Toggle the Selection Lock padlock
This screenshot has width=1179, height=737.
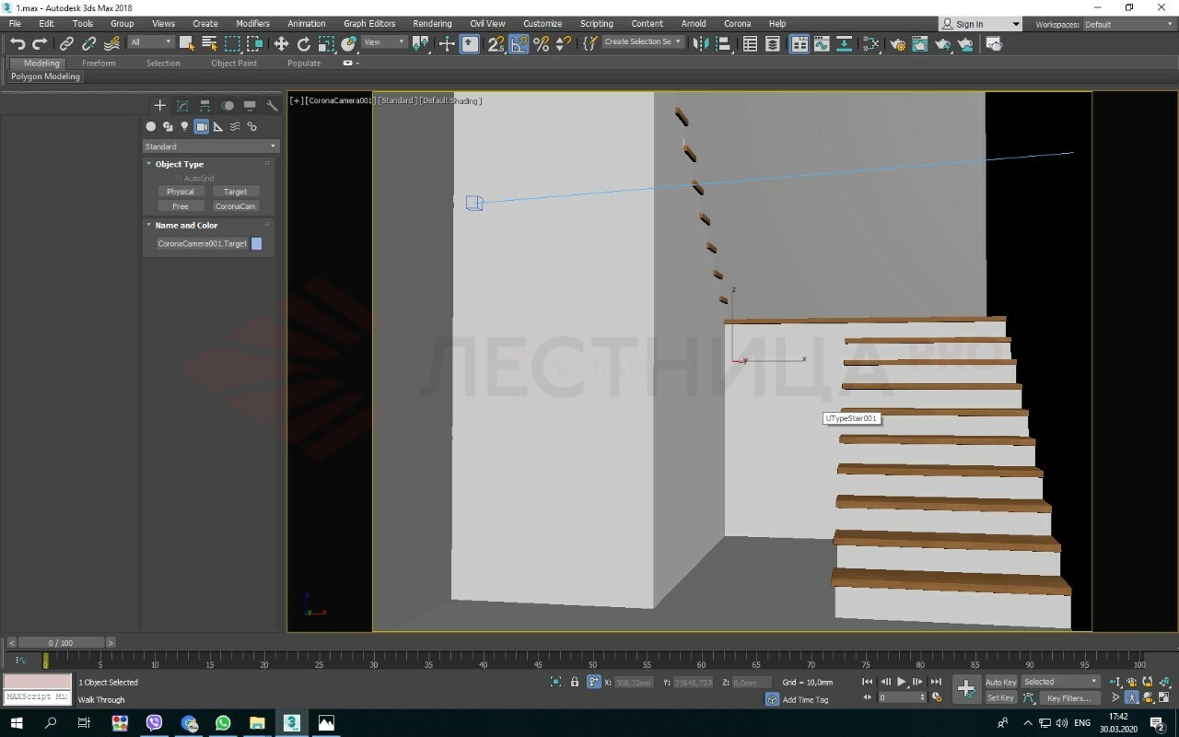575,682
